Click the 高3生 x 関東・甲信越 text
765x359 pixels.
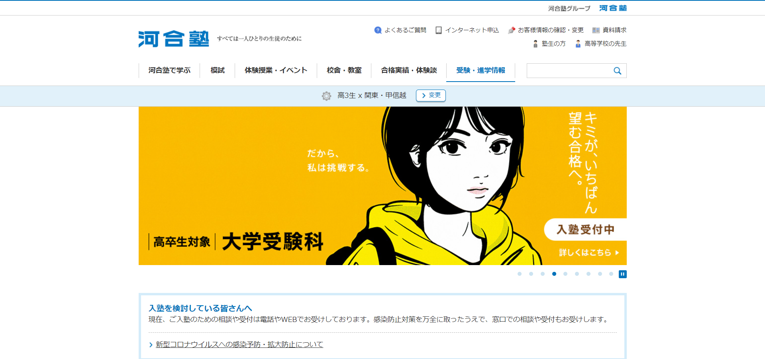[x=372, y=96]
